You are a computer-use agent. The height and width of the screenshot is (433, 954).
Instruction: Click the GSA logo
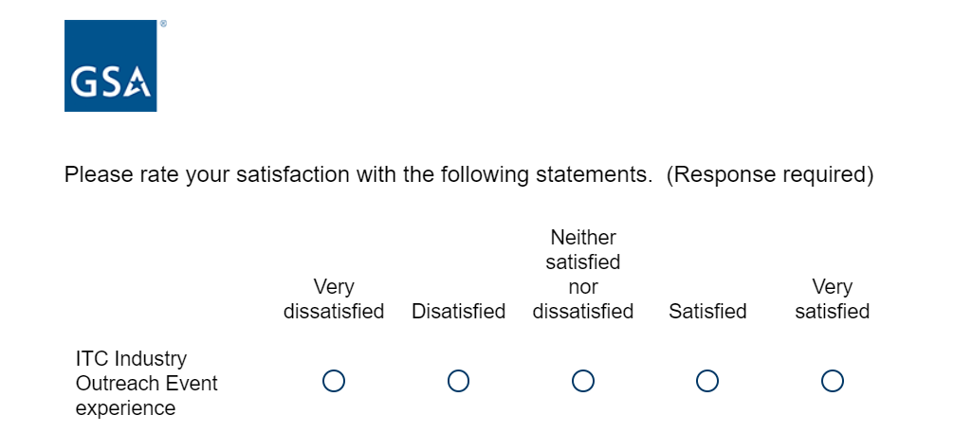click(110, 65)
